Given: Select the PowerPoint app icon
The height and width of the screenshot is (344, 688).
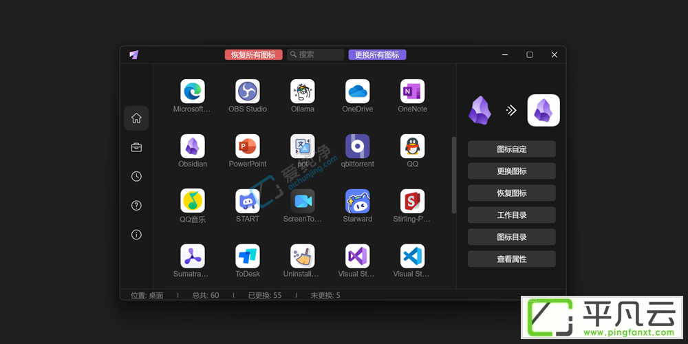Looking at the screenshot, I should coord(248,146).
